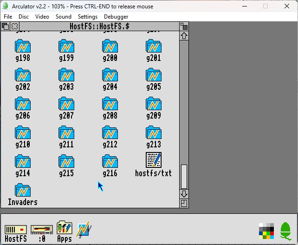Select the g204 folder icon

click(110, 75)
